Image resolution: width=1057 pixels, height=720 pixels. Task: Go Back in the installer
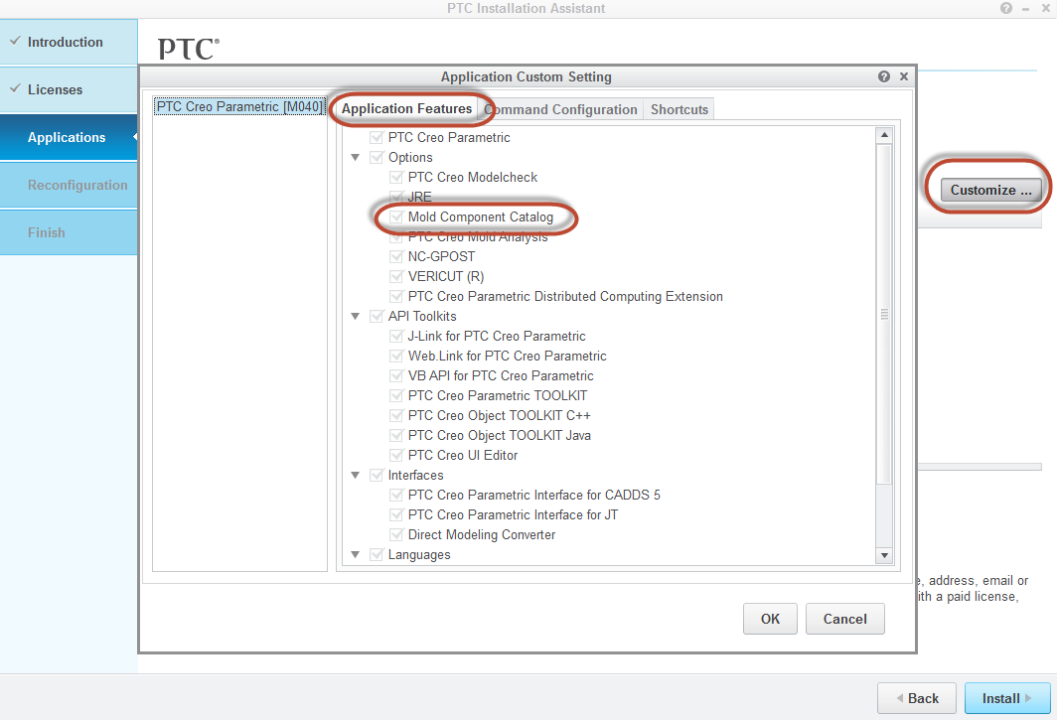[x=917, y=698]
